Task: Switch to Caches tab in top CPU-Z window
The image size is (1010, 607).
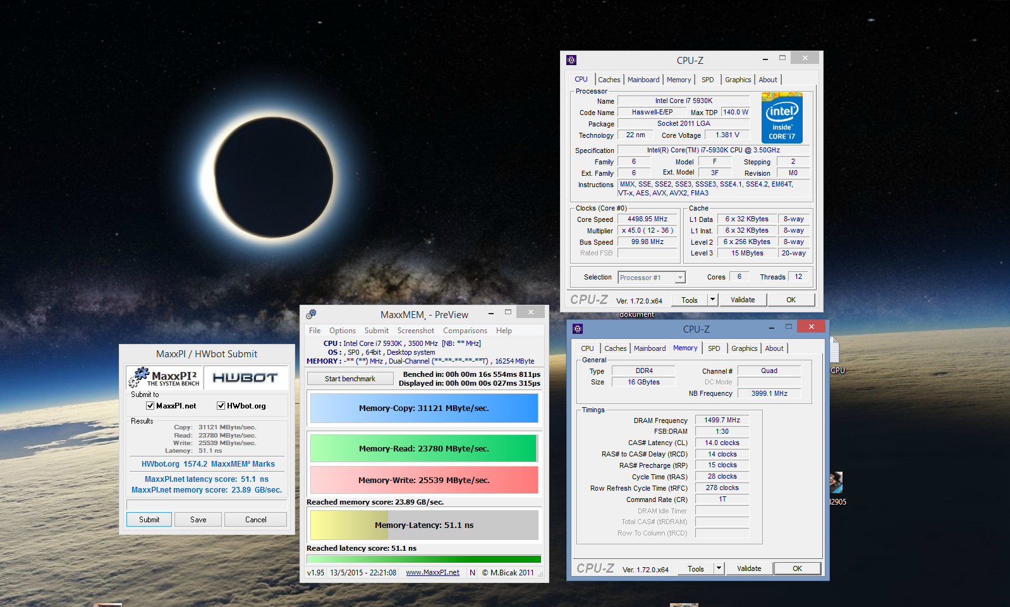Action: coord(609,80)
